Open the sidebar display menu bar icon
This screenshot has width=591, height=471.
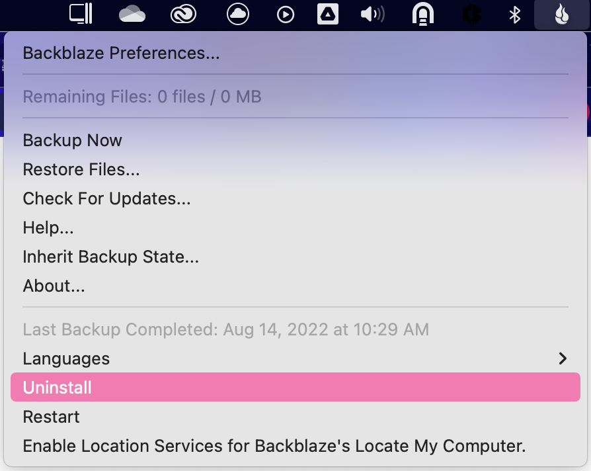81,13
